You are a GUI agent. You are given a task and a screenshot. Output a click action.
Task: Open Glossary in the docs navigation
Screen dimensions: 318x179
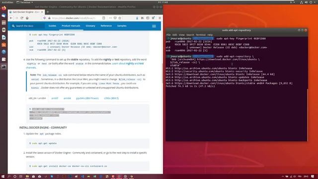pyautogui.click(x=90, y=26)
